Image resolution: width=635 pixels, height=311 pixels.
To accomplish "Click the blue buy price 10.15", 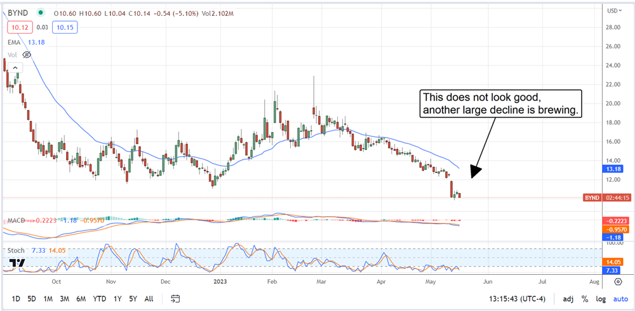I will 65,27.
